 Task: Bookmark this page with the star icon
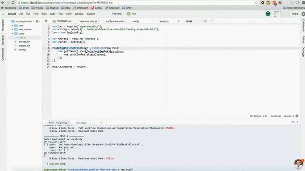tap(256, 3)
